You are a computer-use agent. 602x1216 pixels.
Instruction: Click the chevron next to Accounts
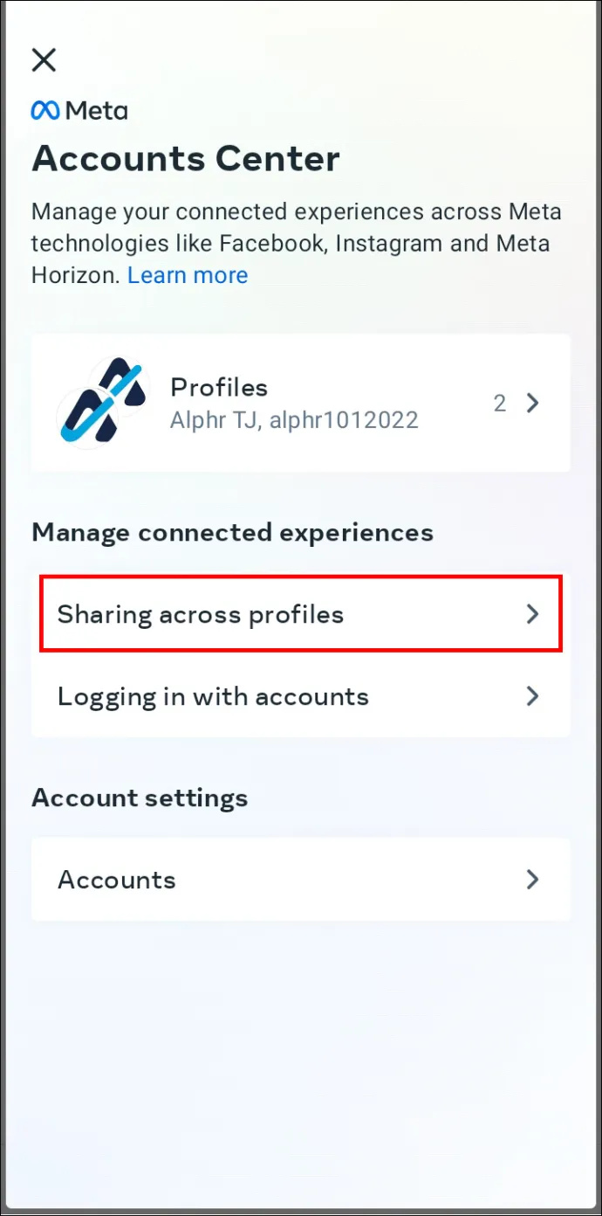click(x=533, y=879)
